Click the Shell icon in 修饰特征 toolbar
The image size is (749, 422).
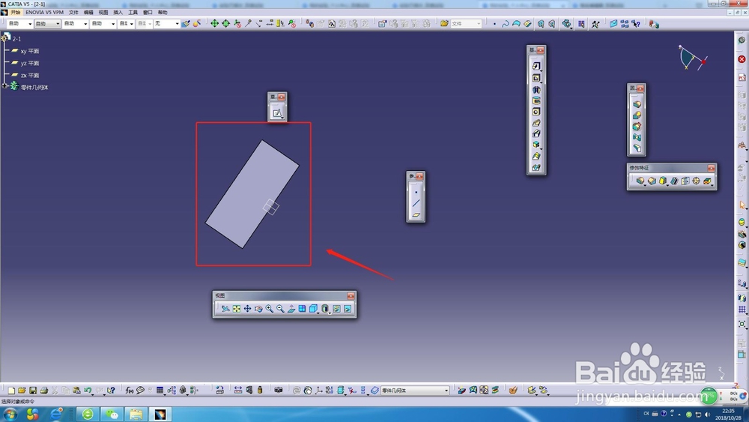(674, 181)
